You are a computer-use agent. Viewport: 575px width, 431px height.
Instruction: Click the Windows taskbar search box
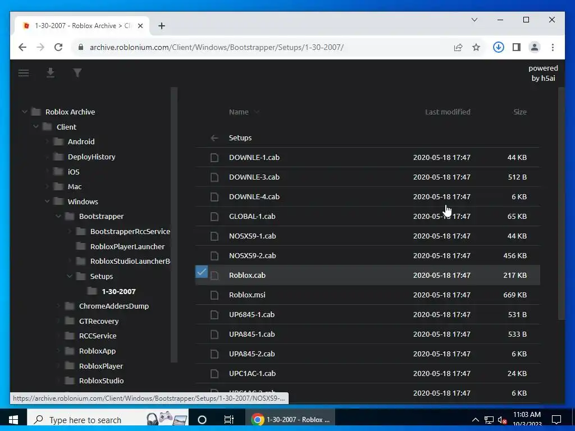108,420
